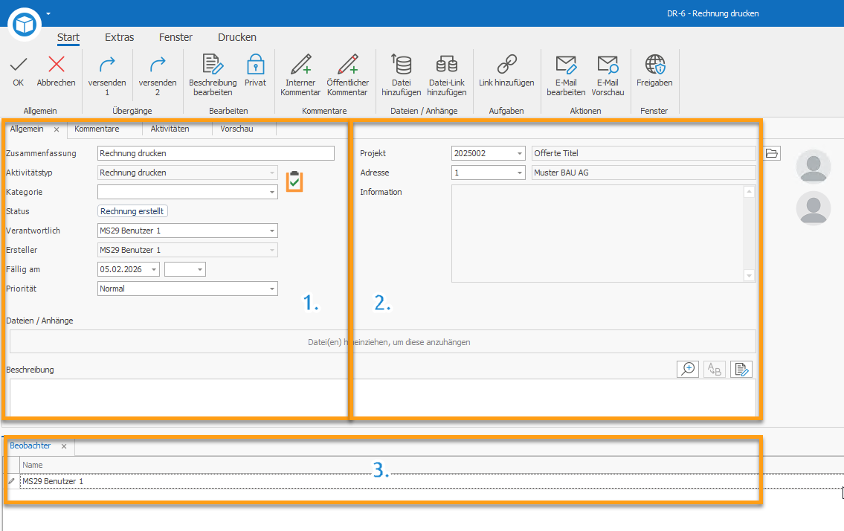Open E-Mail Vorschau
Screen dimensions: 844x531
[x=608, y=75]
